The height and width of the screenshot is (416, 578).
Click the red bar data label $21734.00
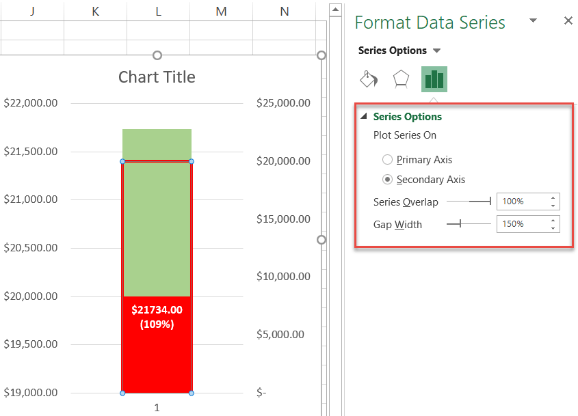(x=157, y=309)
